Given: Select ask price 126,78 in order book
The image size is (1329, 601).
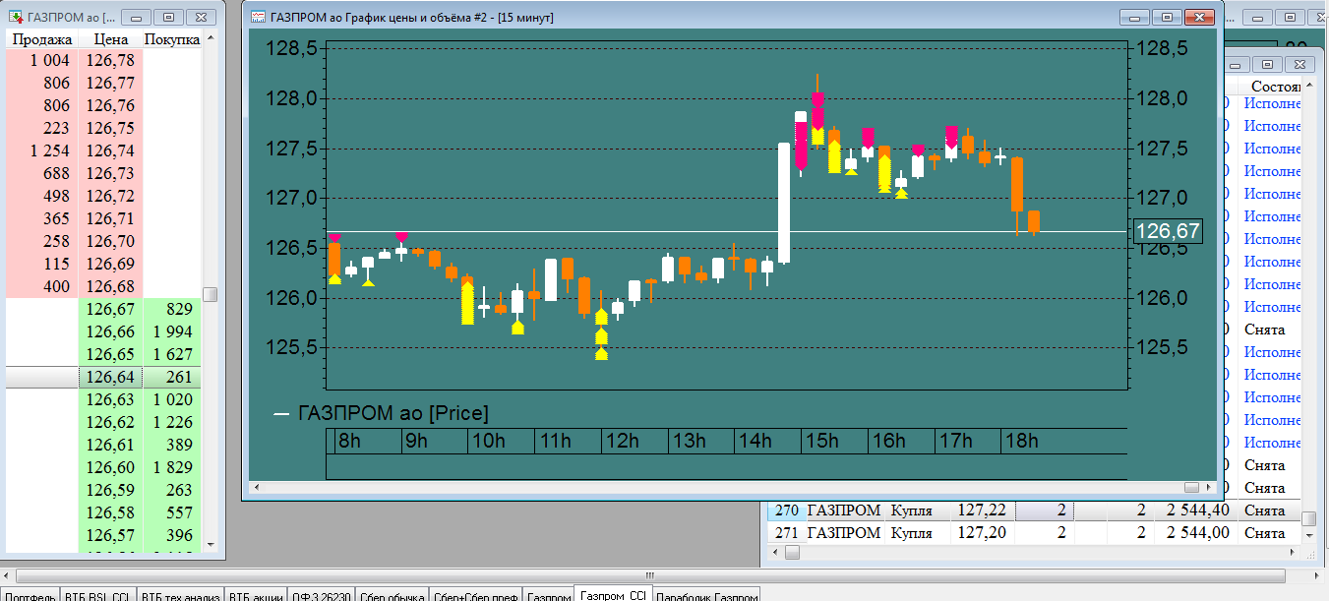Looking at the screenshot, I should [110, 61].
